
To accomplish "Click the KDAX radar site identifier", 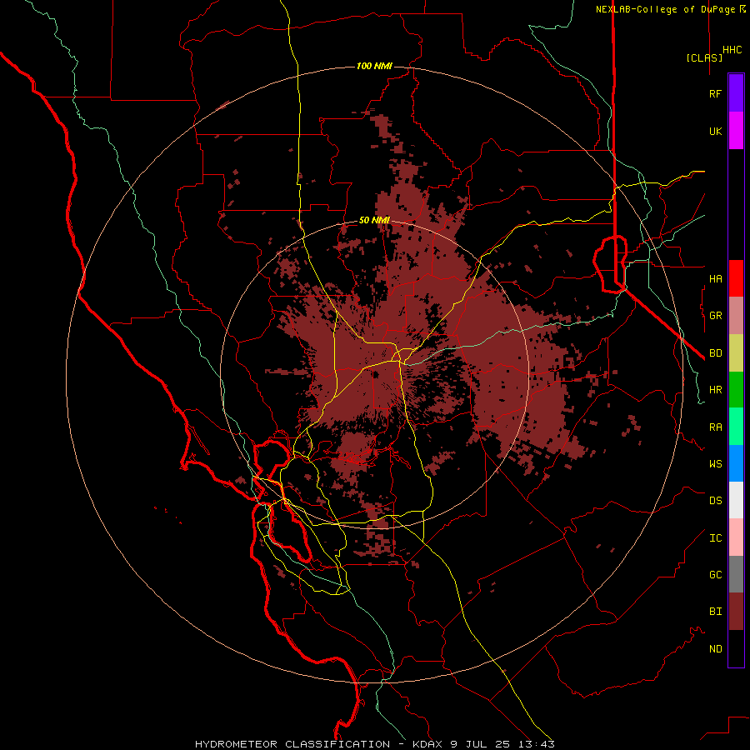I will (427, 744).
